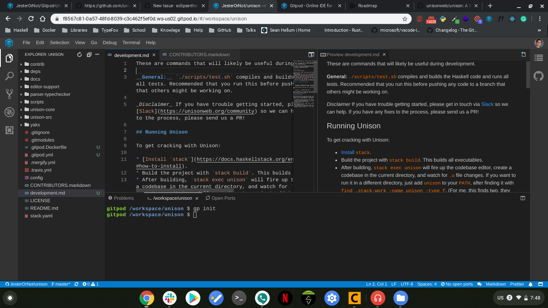This screenshot has height=308, width=548.
Task: Follow the Slack link in the preview
Action: click(487, 104)
